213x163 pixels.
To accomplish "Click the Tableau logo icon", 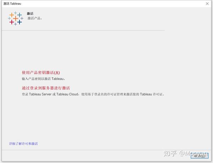I will click(x=16, y=18).
